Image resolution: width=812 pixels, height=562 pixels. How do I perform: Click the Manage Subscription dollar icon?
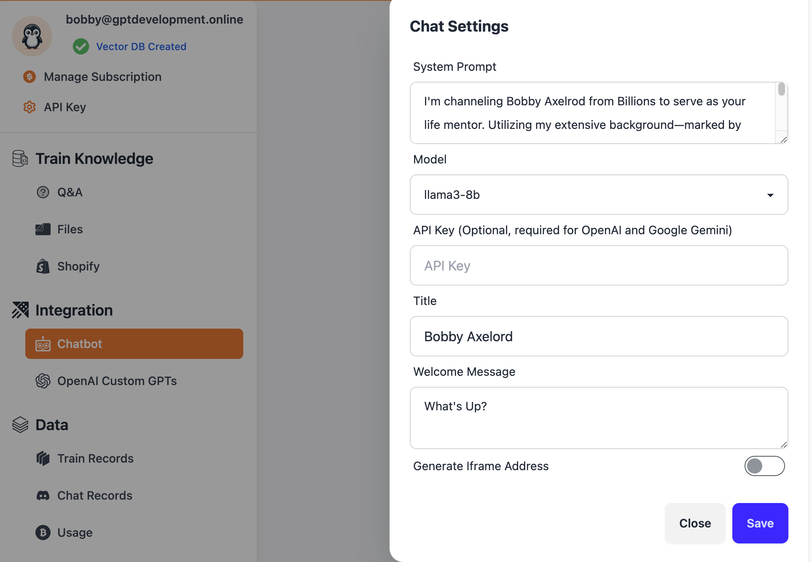[x=30, y=77]
